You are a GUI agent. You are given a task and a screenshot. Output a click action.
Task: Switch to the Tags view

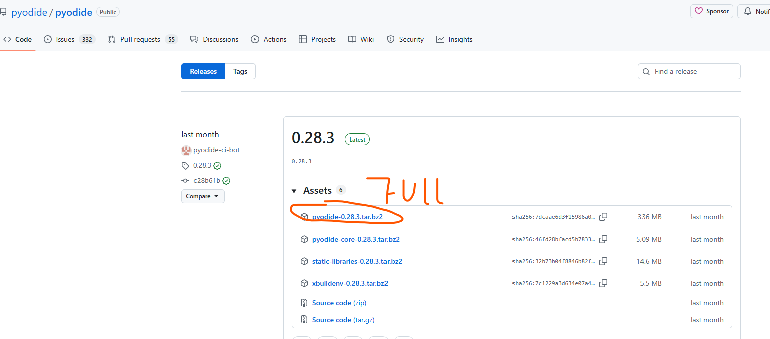(240, 71)
